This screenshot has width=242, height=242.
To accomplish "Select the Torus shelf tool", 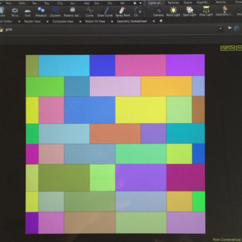I will pos(15,11).
